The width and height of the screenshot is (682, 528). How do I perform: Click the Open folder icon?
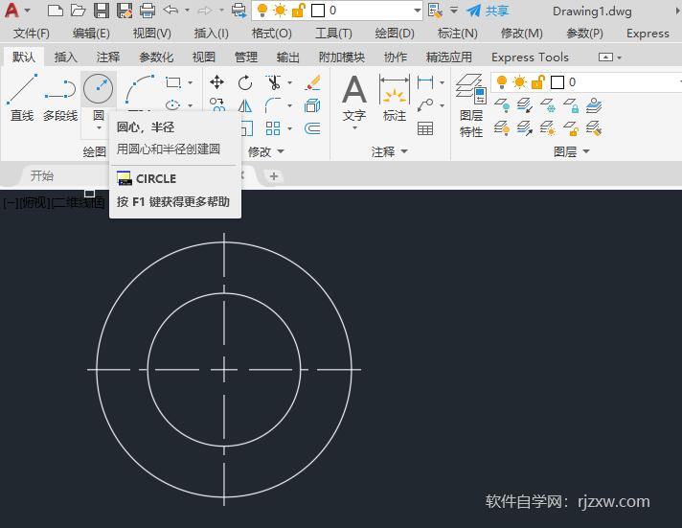click(79, 10)
